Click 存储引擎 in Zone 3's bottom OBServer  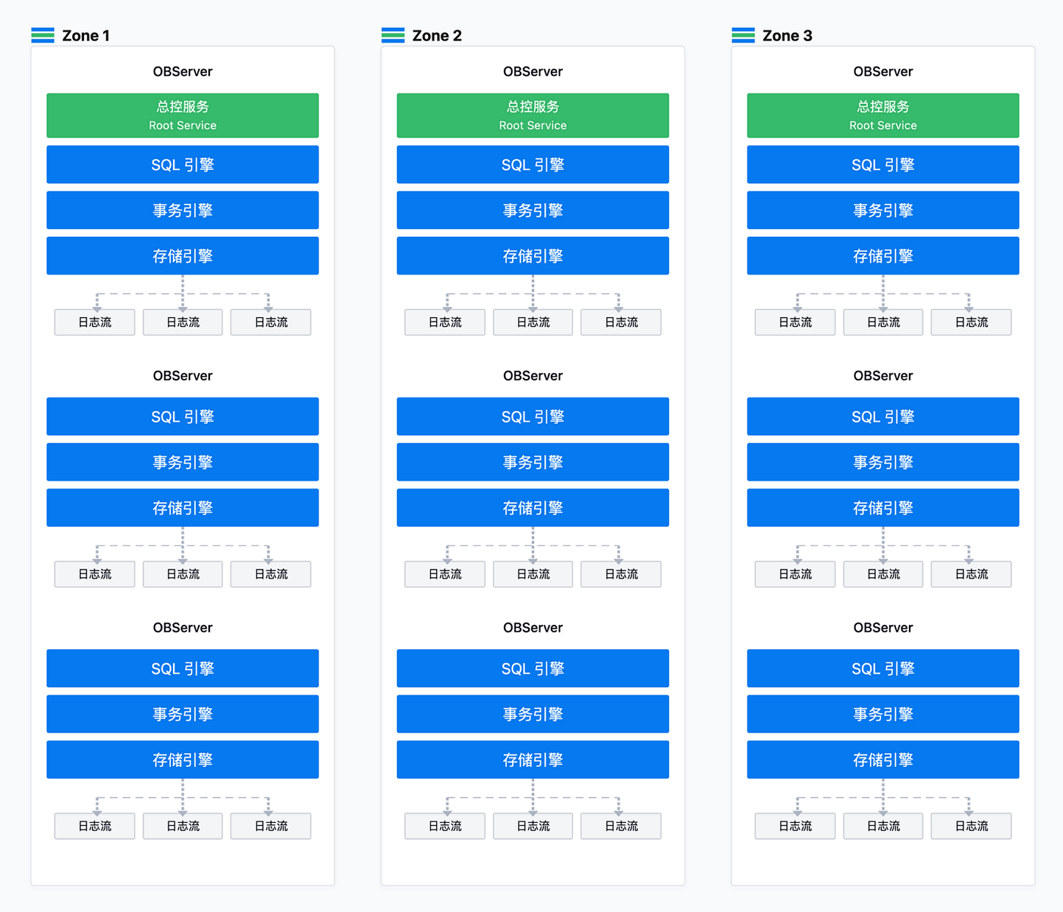[883, 760]
